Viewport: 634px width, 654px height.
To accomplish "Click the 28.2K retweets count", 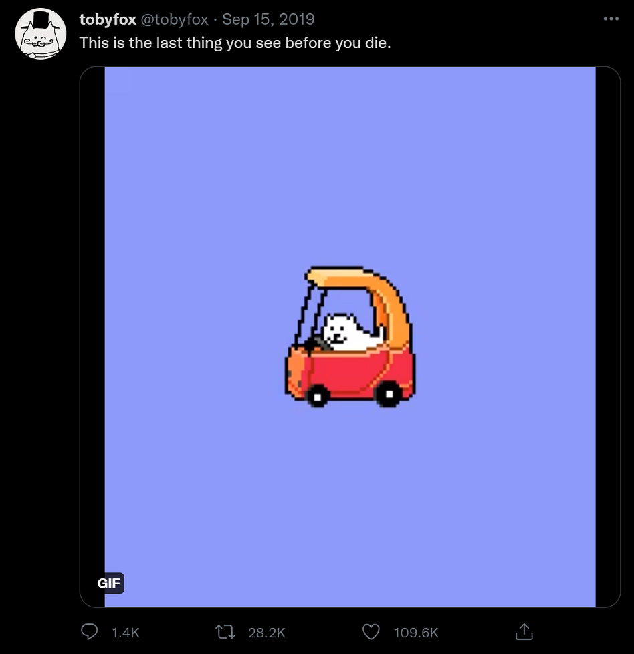I will point(267,633).
